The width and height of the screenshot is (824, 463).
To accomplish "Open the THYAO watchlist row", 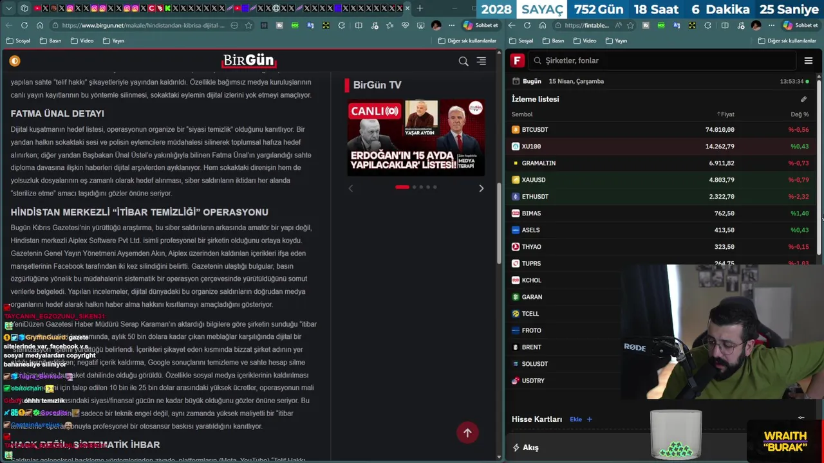I will 660,246.
